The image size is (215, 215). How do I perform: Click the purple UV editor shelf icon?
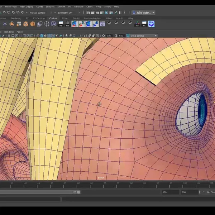tap(102, 24)
